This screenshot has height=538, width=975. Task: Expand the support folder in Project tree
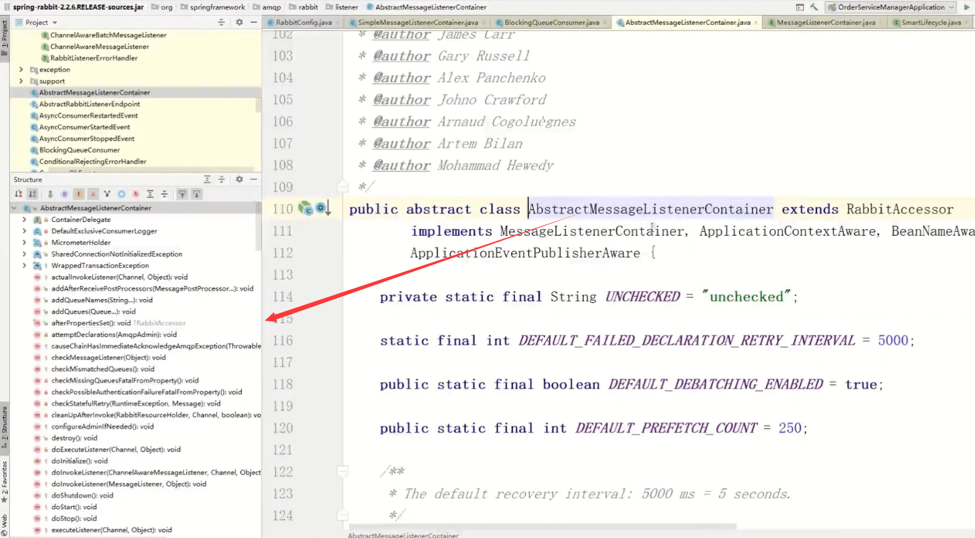point(21,81)
